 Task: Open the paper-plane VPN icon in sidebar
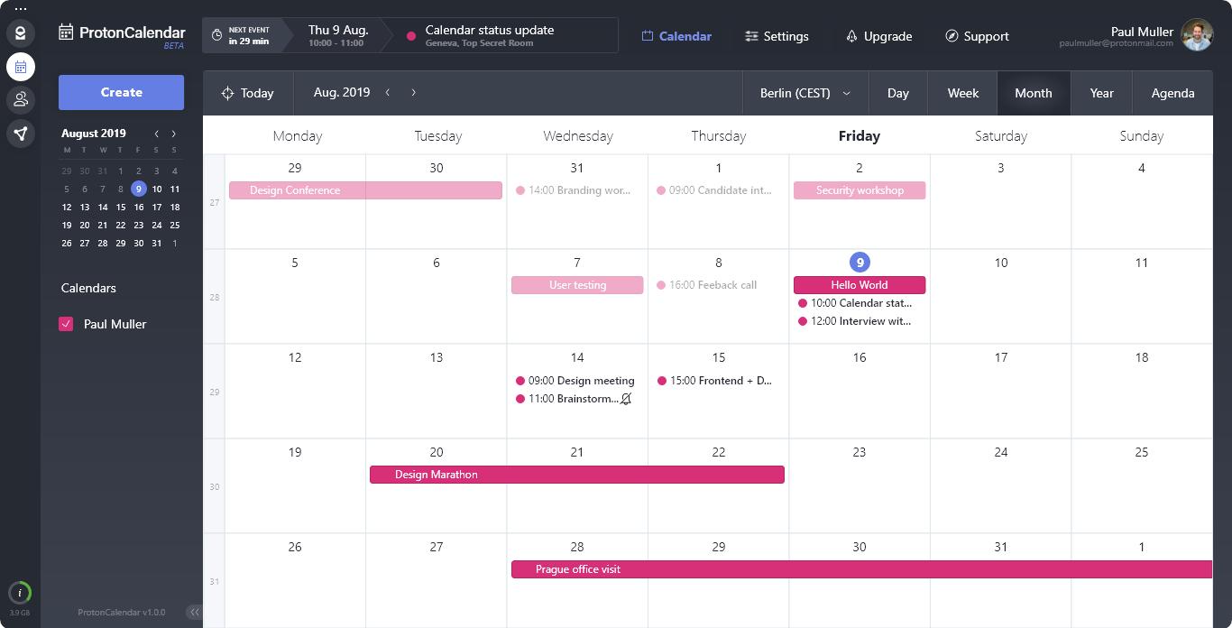tap(20, 133)
